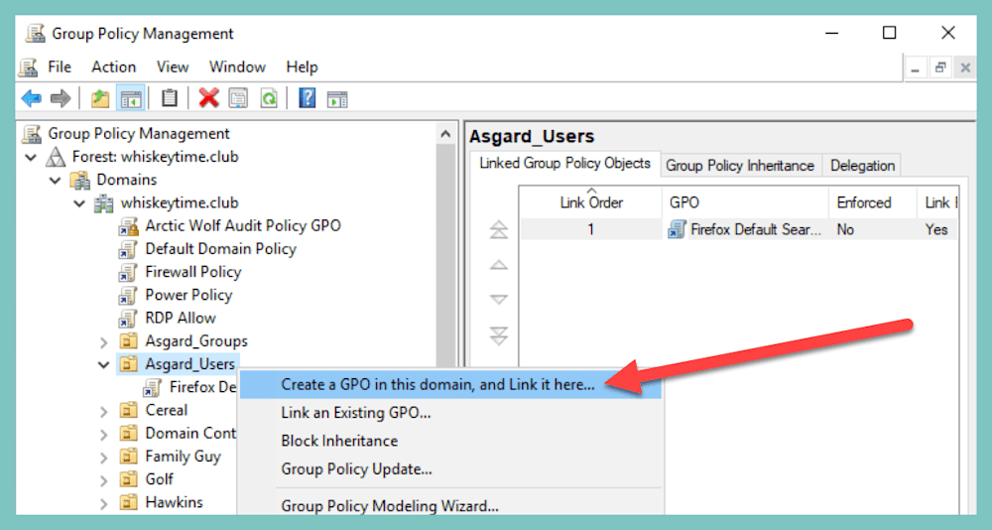Screen dimensions: 992x530
Task: Open the Action menu
Action: click(114, 67)
